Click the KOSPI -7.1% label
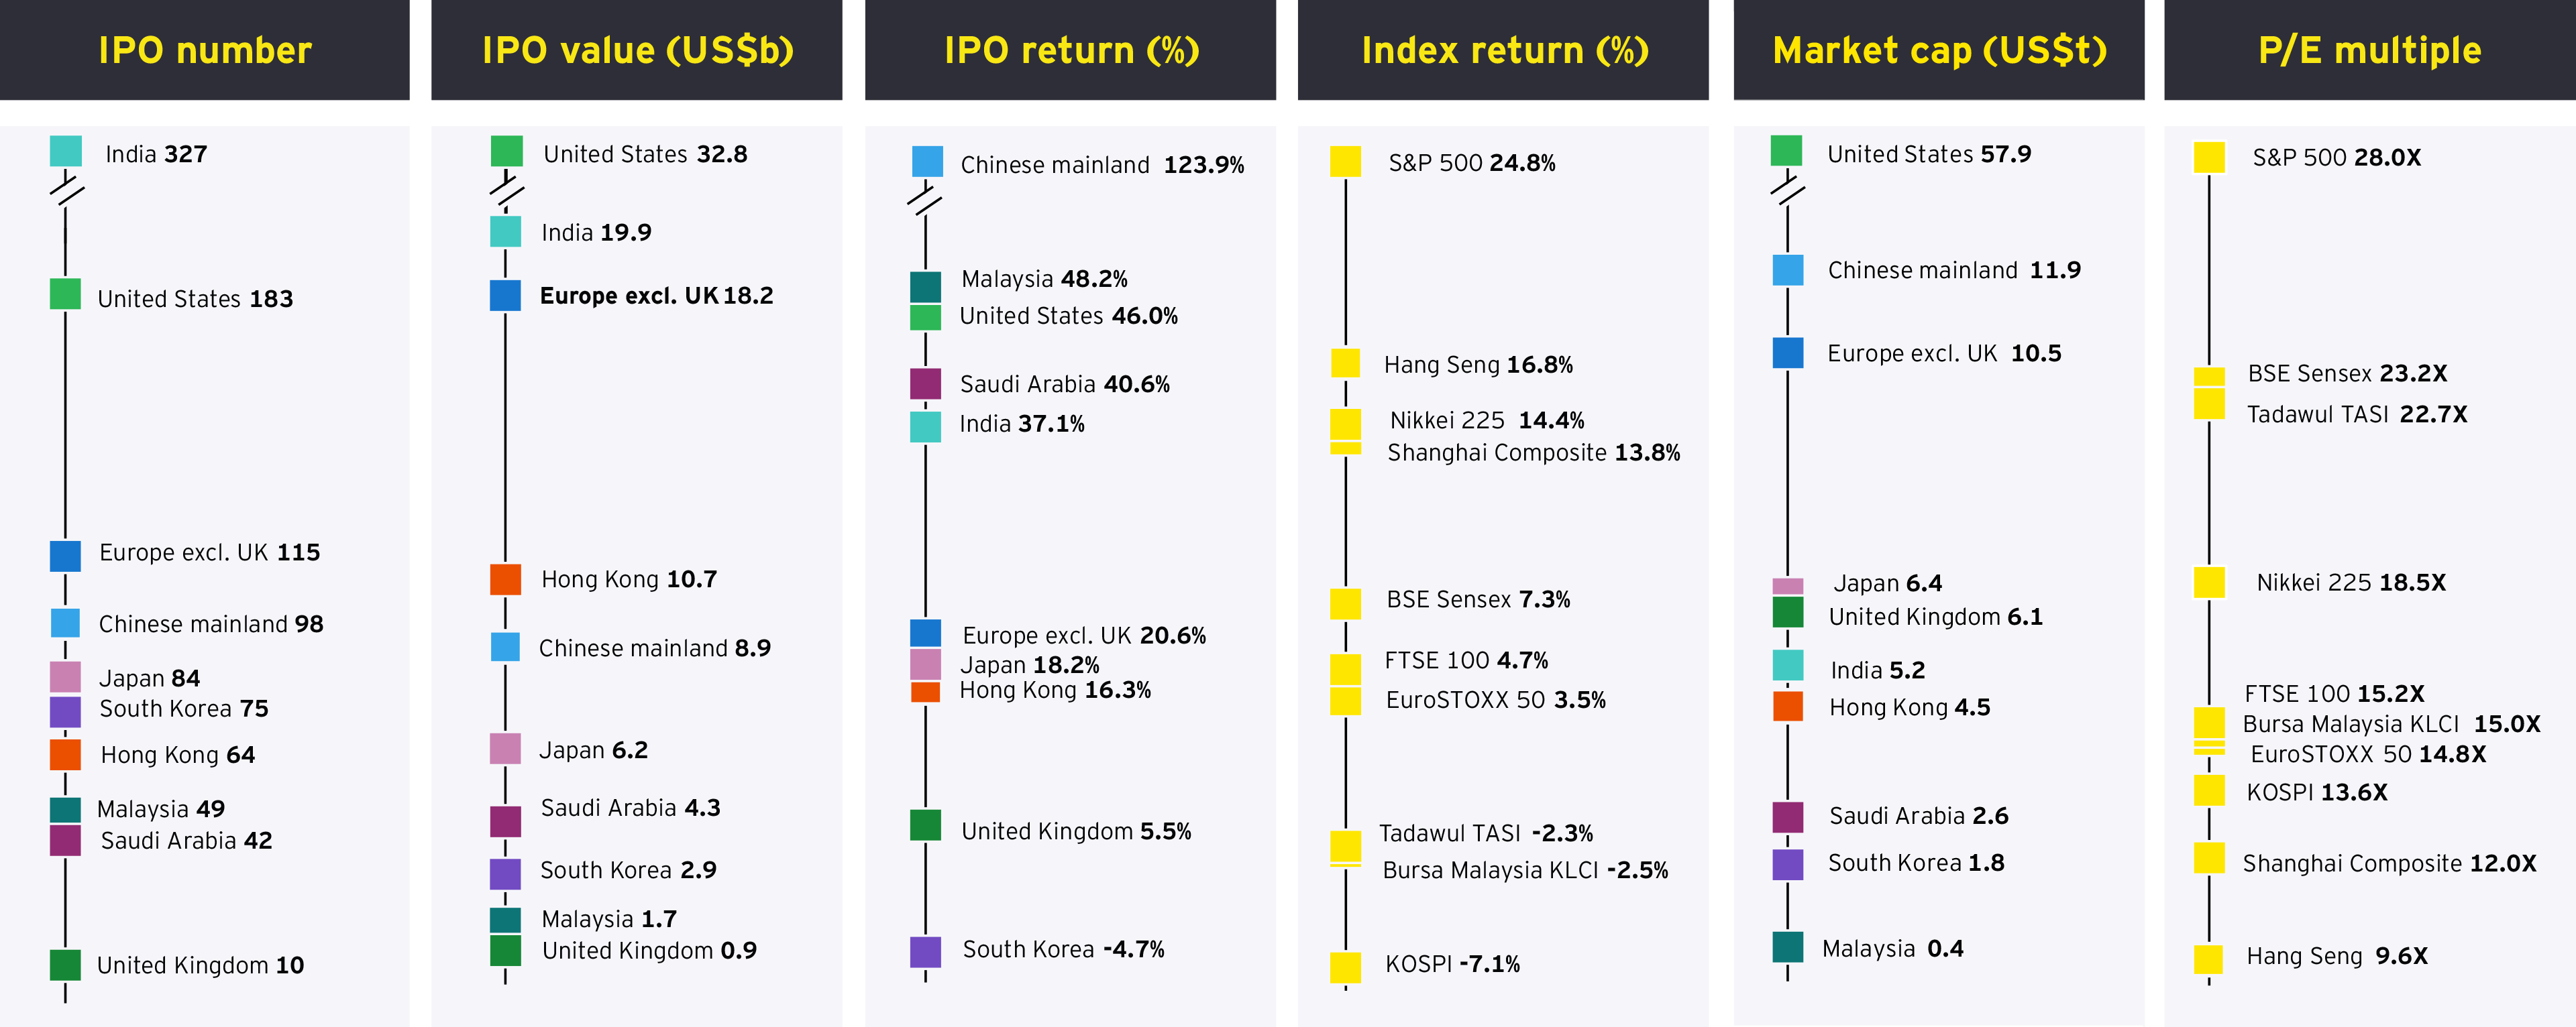The width and height of the screenshot is (2576, 1027). point(1452,964)
